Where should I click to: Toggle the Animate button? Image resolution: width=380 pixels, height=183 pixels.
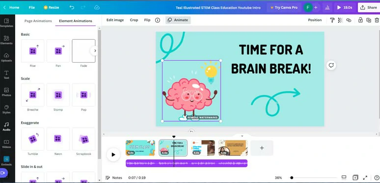178,20
